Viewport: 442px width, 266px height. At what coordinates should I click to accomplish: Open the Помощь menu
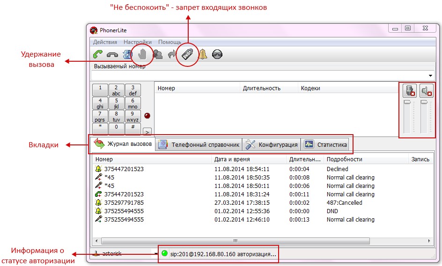[169, 42]
